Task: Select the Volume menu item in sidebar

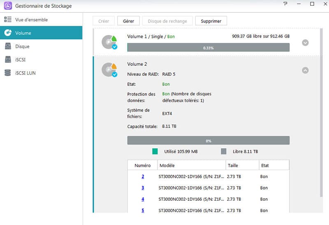Action: pyautogui.click(x=41, y=33)
